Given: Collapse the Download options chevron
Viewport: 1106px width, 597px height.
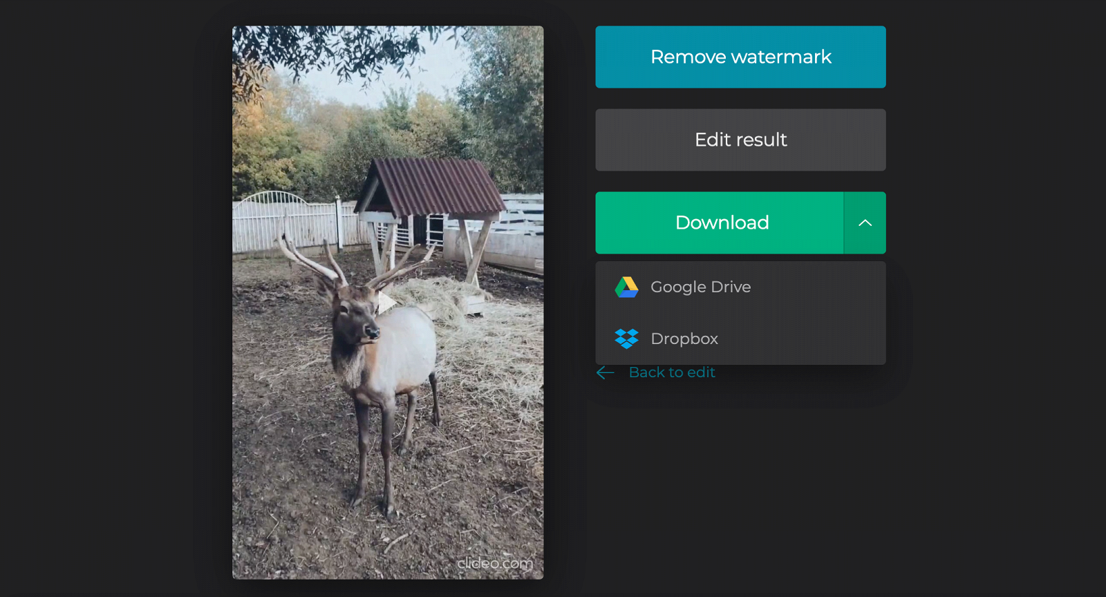Looking at the screenshot, I should point(864,222).
